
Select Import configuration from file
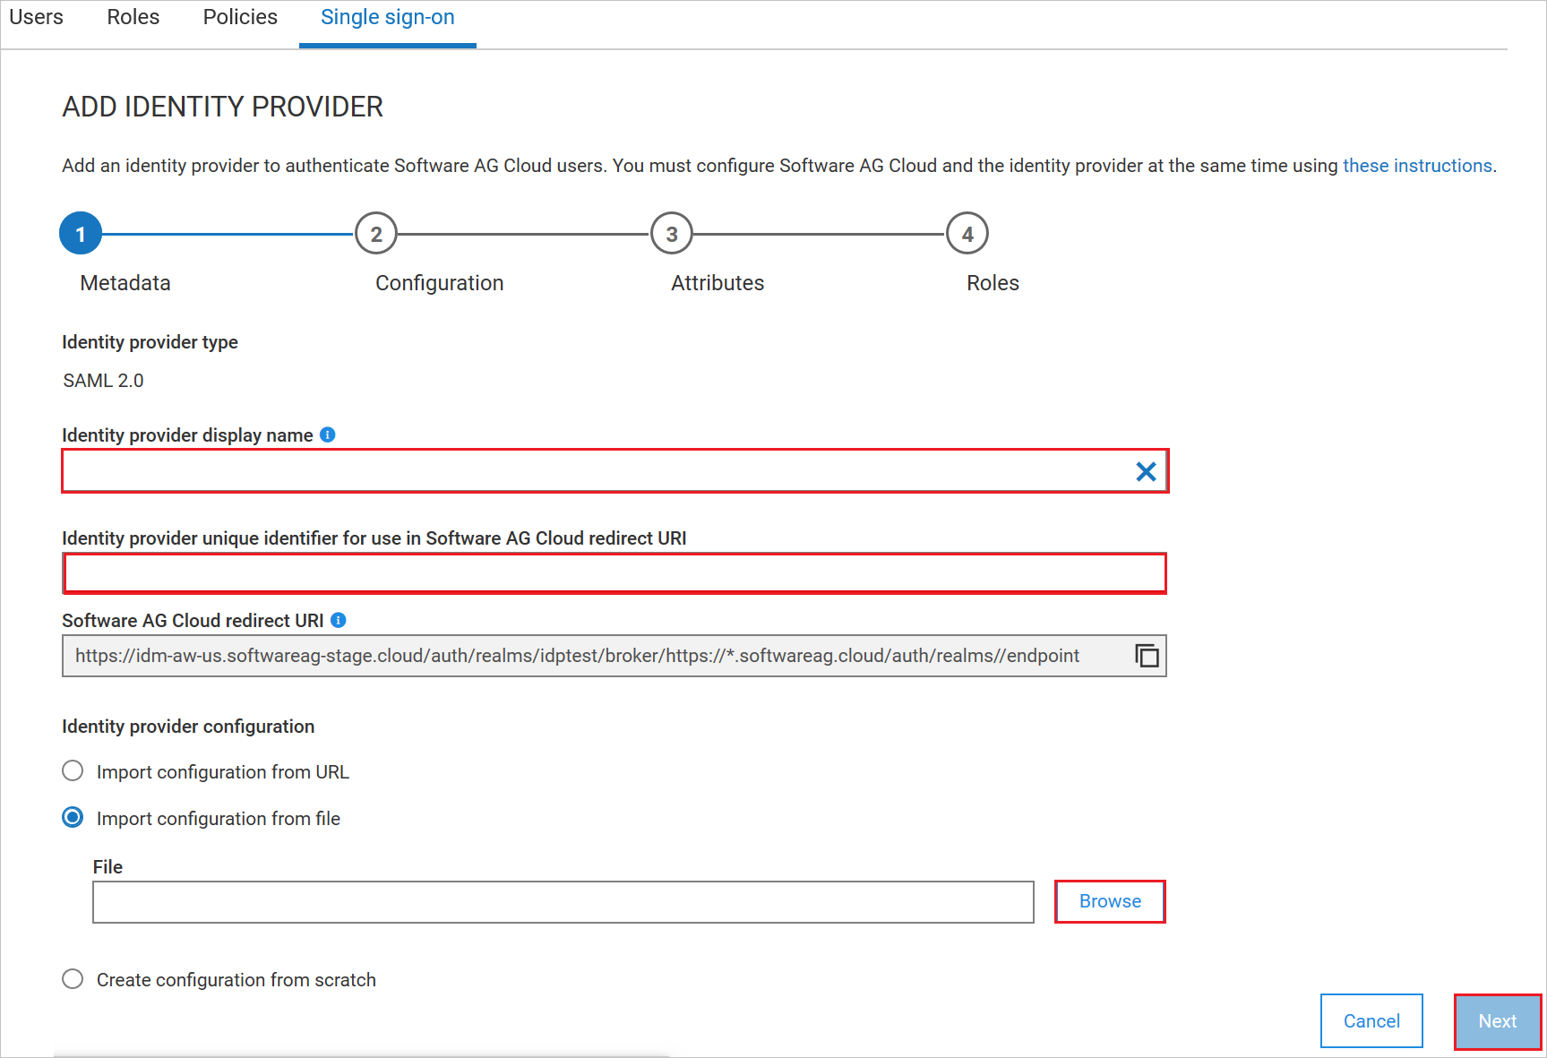(x=73, y=817)
